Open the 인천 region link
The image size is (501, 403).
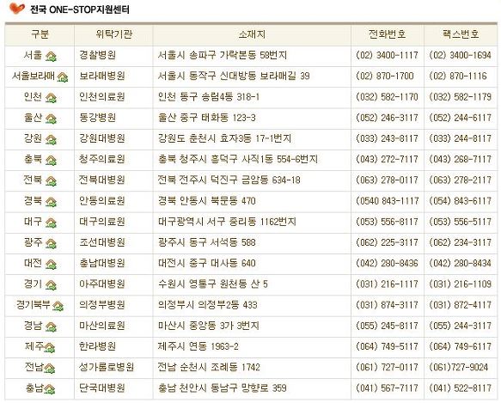33,97
